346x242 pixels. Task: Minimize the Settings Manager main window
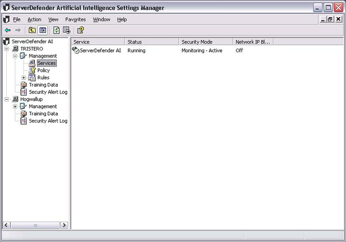317,8
